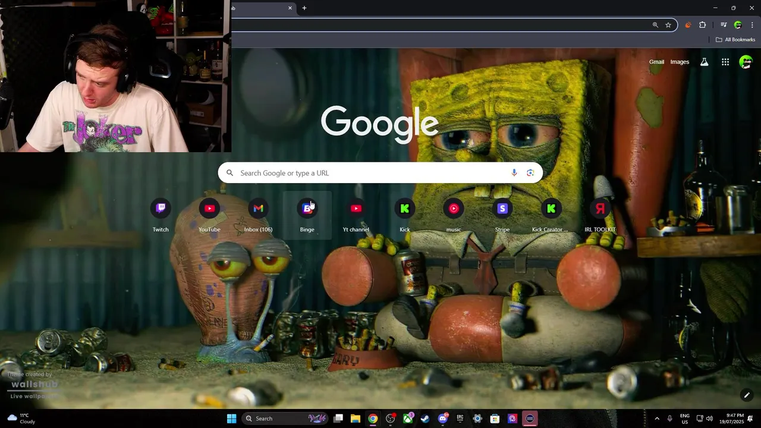761x428 pixels.
Task: Open Epic Games Launcher from the taskbar
Action: (460, 418)
